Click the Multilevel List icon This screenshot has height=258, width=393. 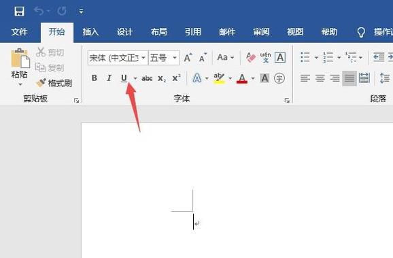[x=351, y=57]
